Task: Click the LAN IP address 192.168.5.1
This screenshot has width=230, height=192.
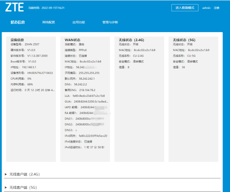Action: pyautogui.click(x=29, y=67)
